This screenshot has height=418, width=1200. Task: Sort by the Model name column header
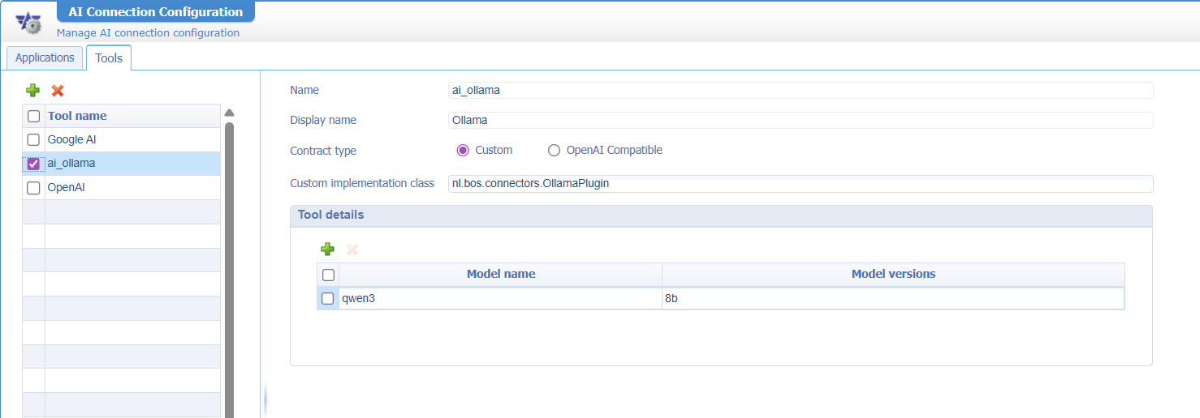click(501, 274)
